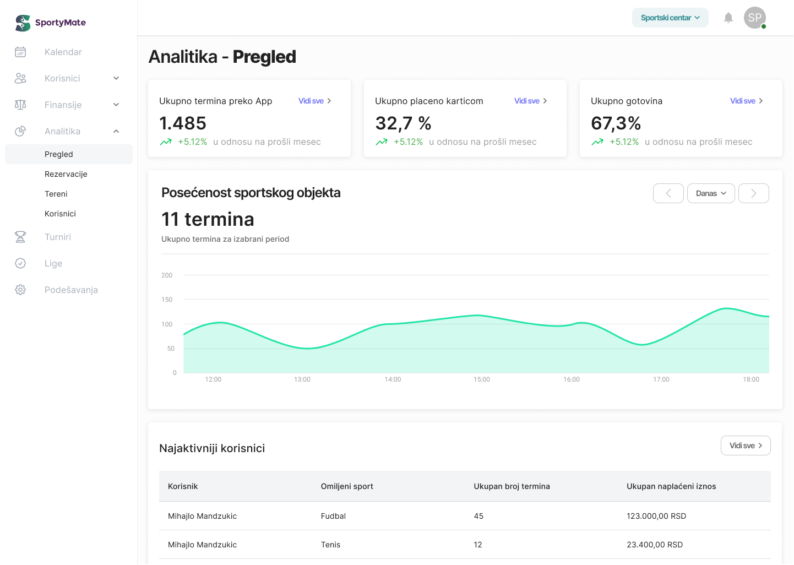
Task: Click the 1.485 total value
Action: 183,123
